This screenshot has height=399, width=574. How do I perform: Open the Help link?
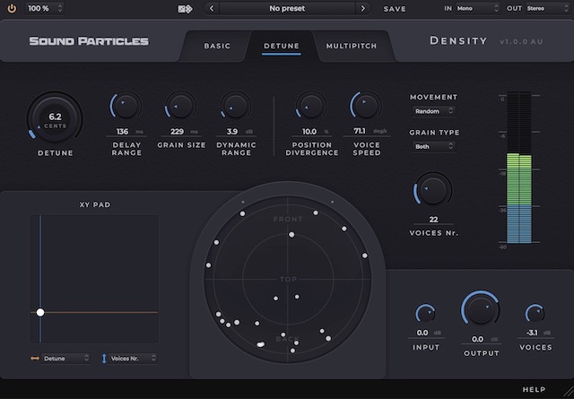pos(534,390)
